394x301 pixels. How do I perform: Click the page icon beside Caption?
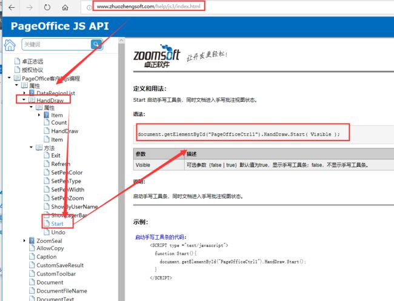click(x=32, y=257)
